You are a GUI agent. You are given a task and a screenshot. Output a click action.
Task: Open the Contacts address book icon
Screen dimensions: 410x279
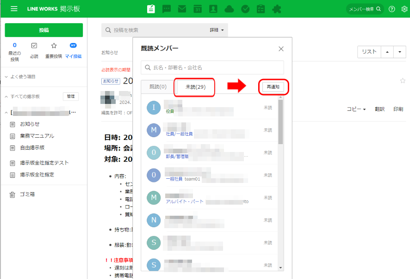point(213,9)
